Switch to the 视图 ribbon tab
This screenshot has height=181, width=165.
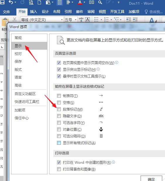pos(102,12)
